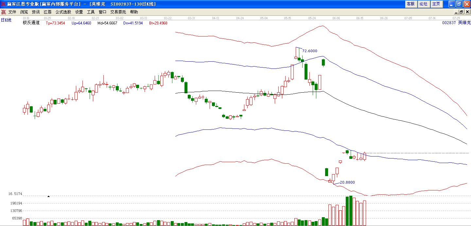The height and width of the screenshot is (226, 471).
Task: Close the main application window
Action: coord(467,4)
